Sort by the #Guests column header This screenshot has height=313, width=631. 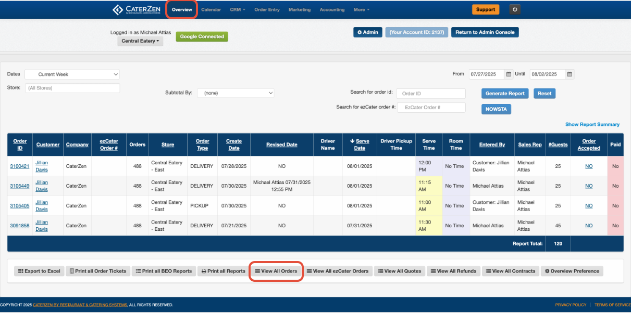coord(558,145)
